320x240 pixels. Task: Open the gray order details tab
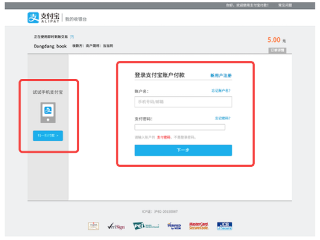click(x=277, y=51)
